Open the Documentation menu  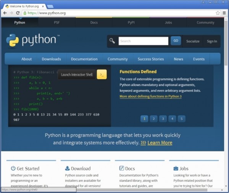(x=84, y=59)
